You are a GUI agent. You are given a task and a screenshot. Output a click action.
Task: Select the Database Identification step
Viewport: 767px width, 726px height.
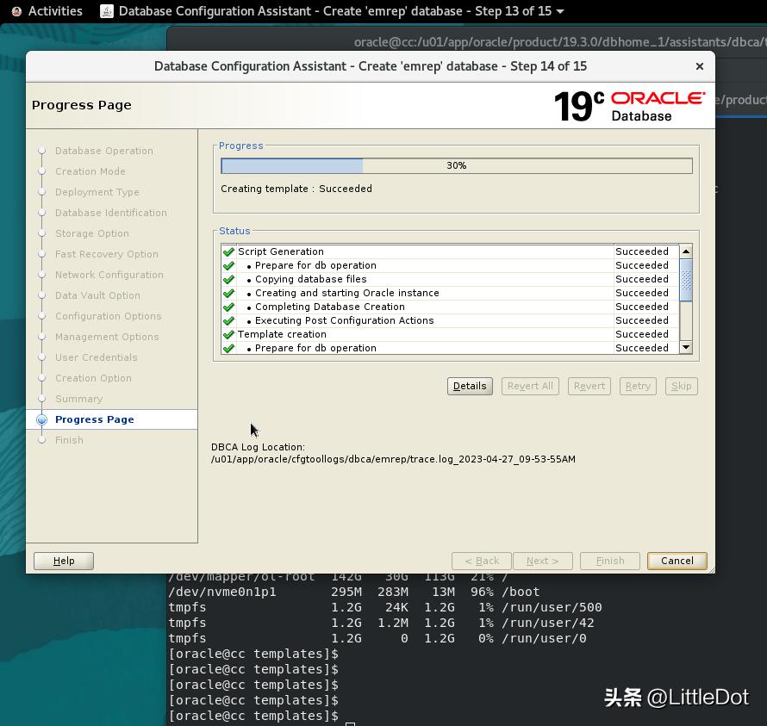pos(111,213)
